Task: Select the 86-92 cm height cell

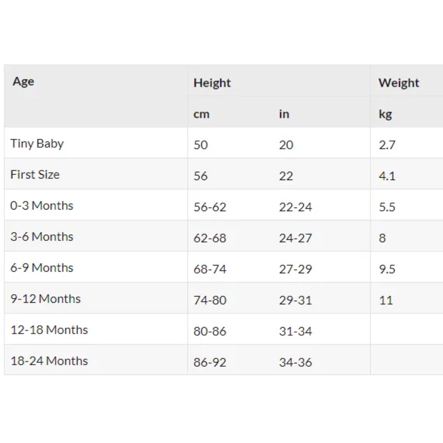Action: (210, 363)
